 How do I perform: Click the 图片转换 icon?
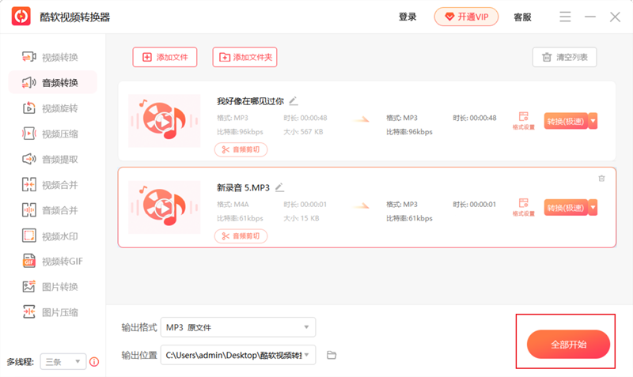pyautogui.click(x=28, y=287)
